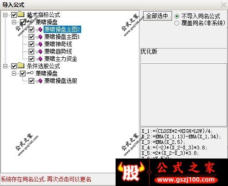
Task: Select the 覆盖同名(非系统) radio option
Action: click(177, 23)
